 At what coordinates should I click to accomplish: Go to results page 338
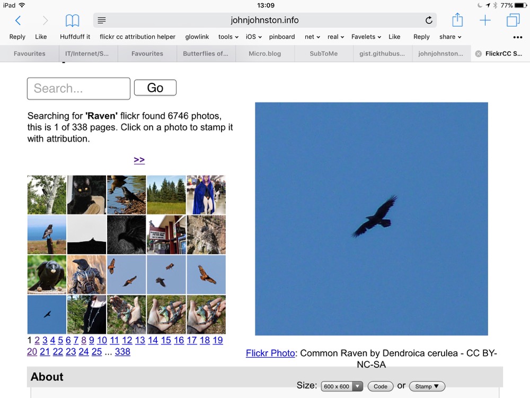pyautogui.click(x=122, y=352)
